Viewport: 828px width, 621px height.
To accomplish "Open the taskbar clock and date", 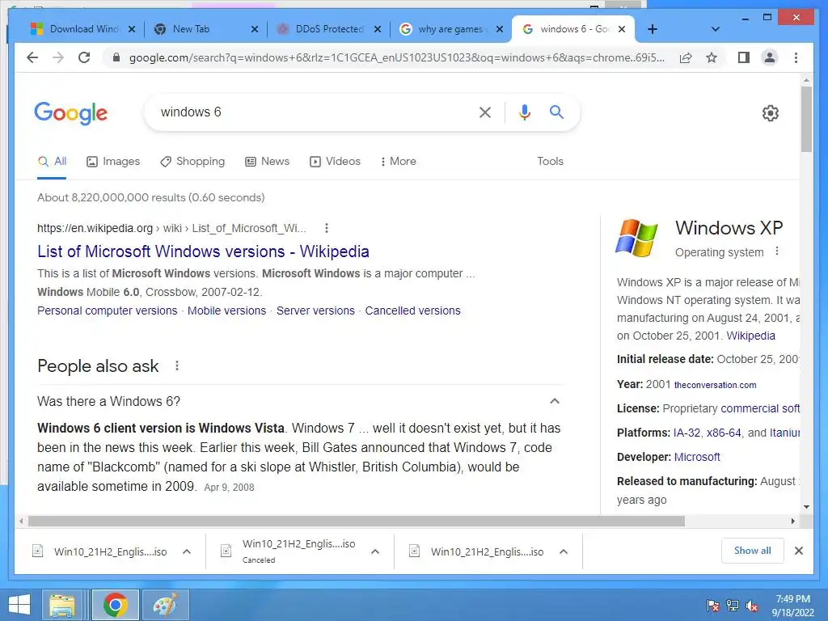I will coord(793,606).
